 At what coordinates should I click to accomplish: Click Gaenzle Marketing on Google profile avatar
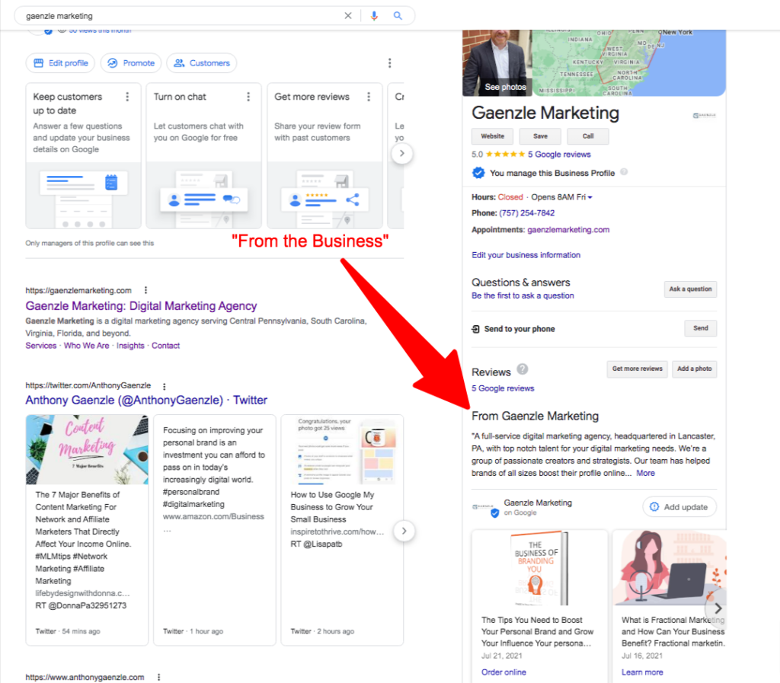(485, 508)
